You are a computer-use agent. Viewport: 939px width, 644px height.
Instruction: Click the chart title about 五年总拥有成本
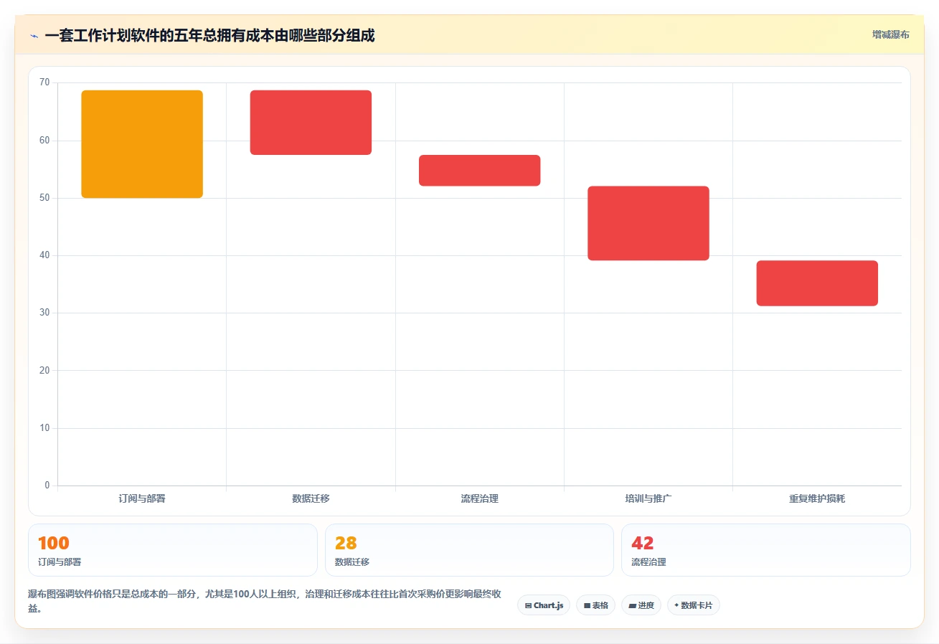click(209, 35)
